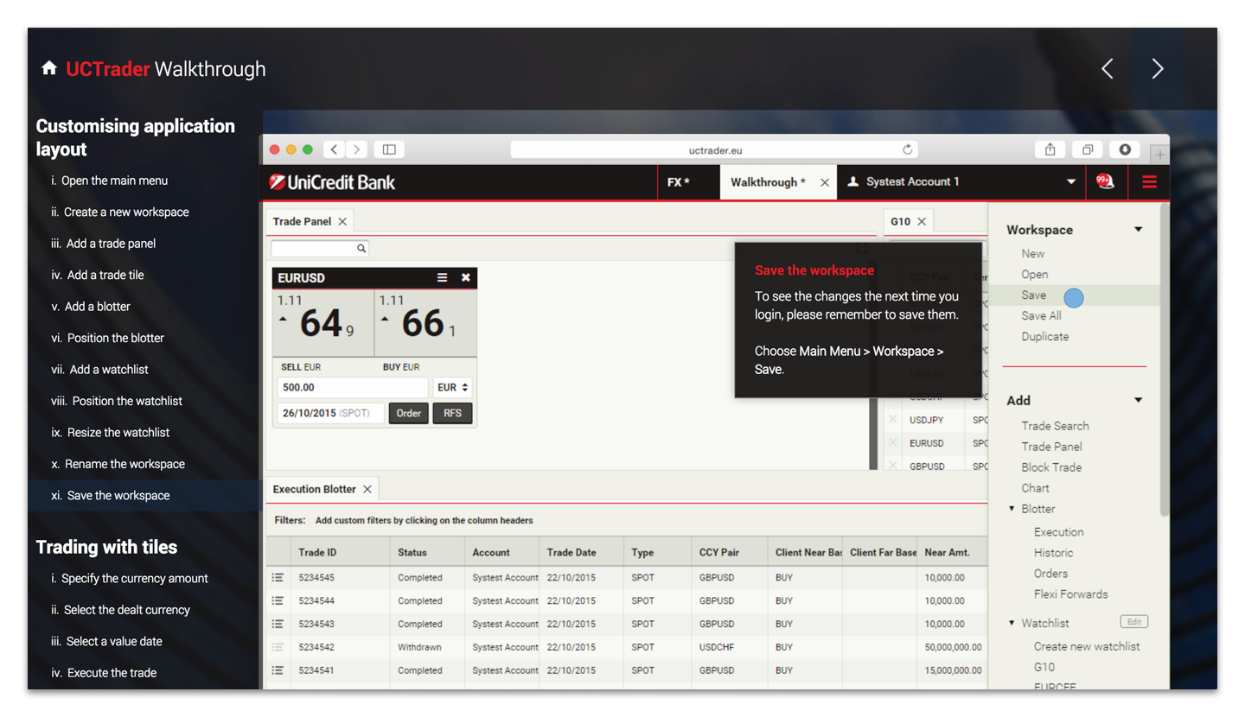This screenshot has height=717, width=1245.
Task: Click the Watchlist Edit button
Action: pos(1133,622)
